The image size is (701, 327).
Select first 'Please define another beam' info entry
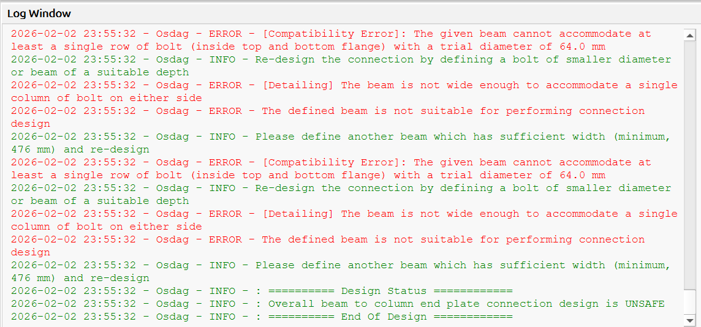coord(341,143)
